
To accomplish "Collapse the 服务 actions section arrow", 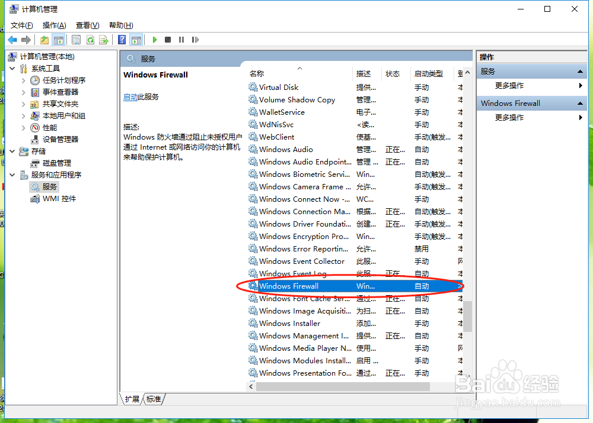I will tap(580, 72).
